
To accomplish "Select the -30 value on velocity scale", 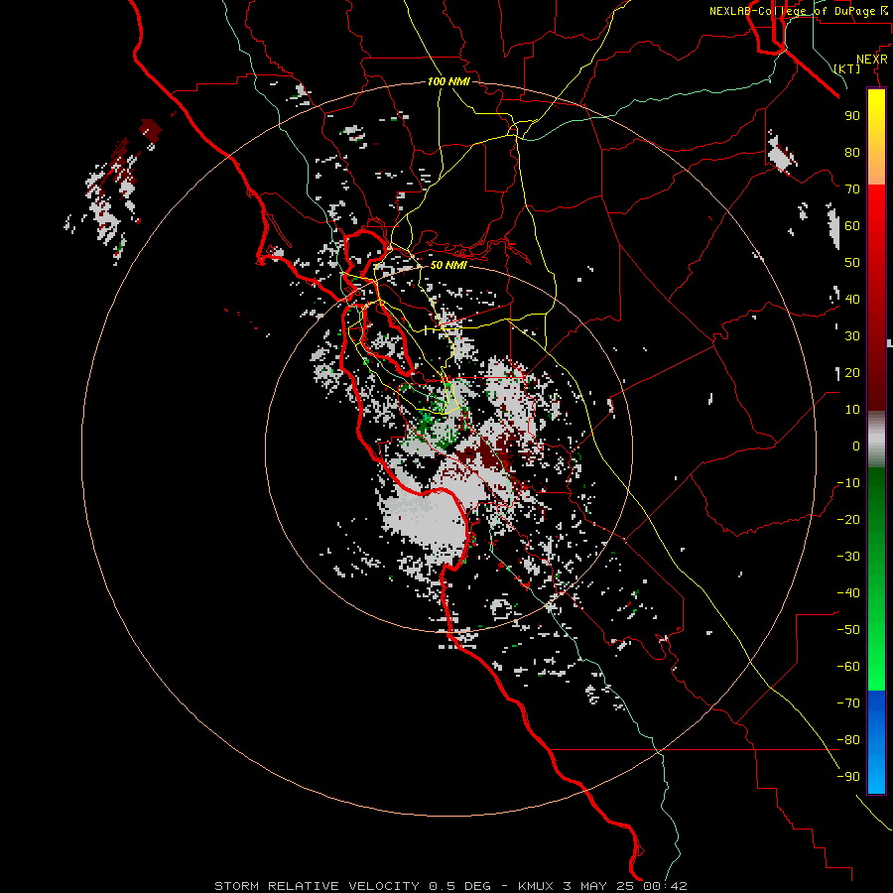I will 848,557.
